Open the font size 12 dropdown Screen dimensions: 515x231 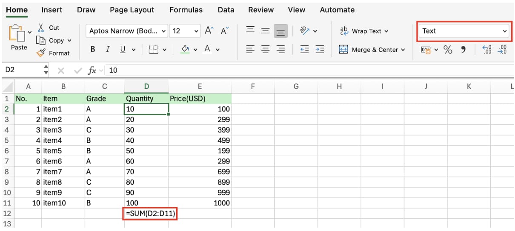[x=196, y=31]
